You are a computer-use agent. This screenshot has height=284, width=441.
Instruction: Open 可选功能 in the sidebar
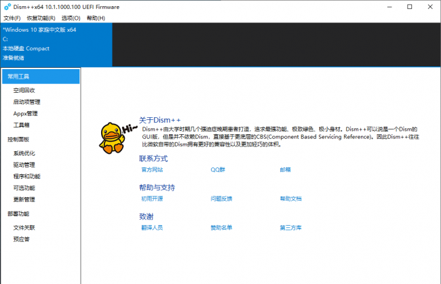24,188
